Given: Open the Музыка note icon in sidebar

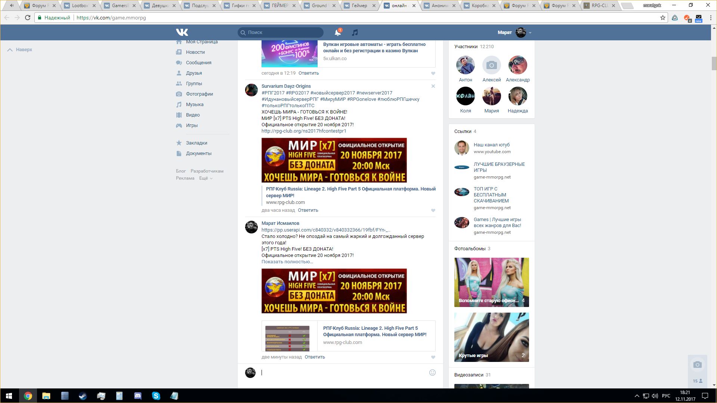Looking at the screenshot, I should (x=179, y=105).
